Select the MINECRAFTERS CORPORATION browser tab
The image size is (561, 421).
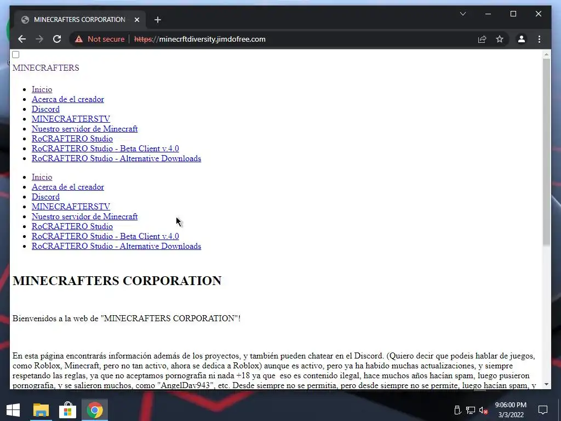80,20
